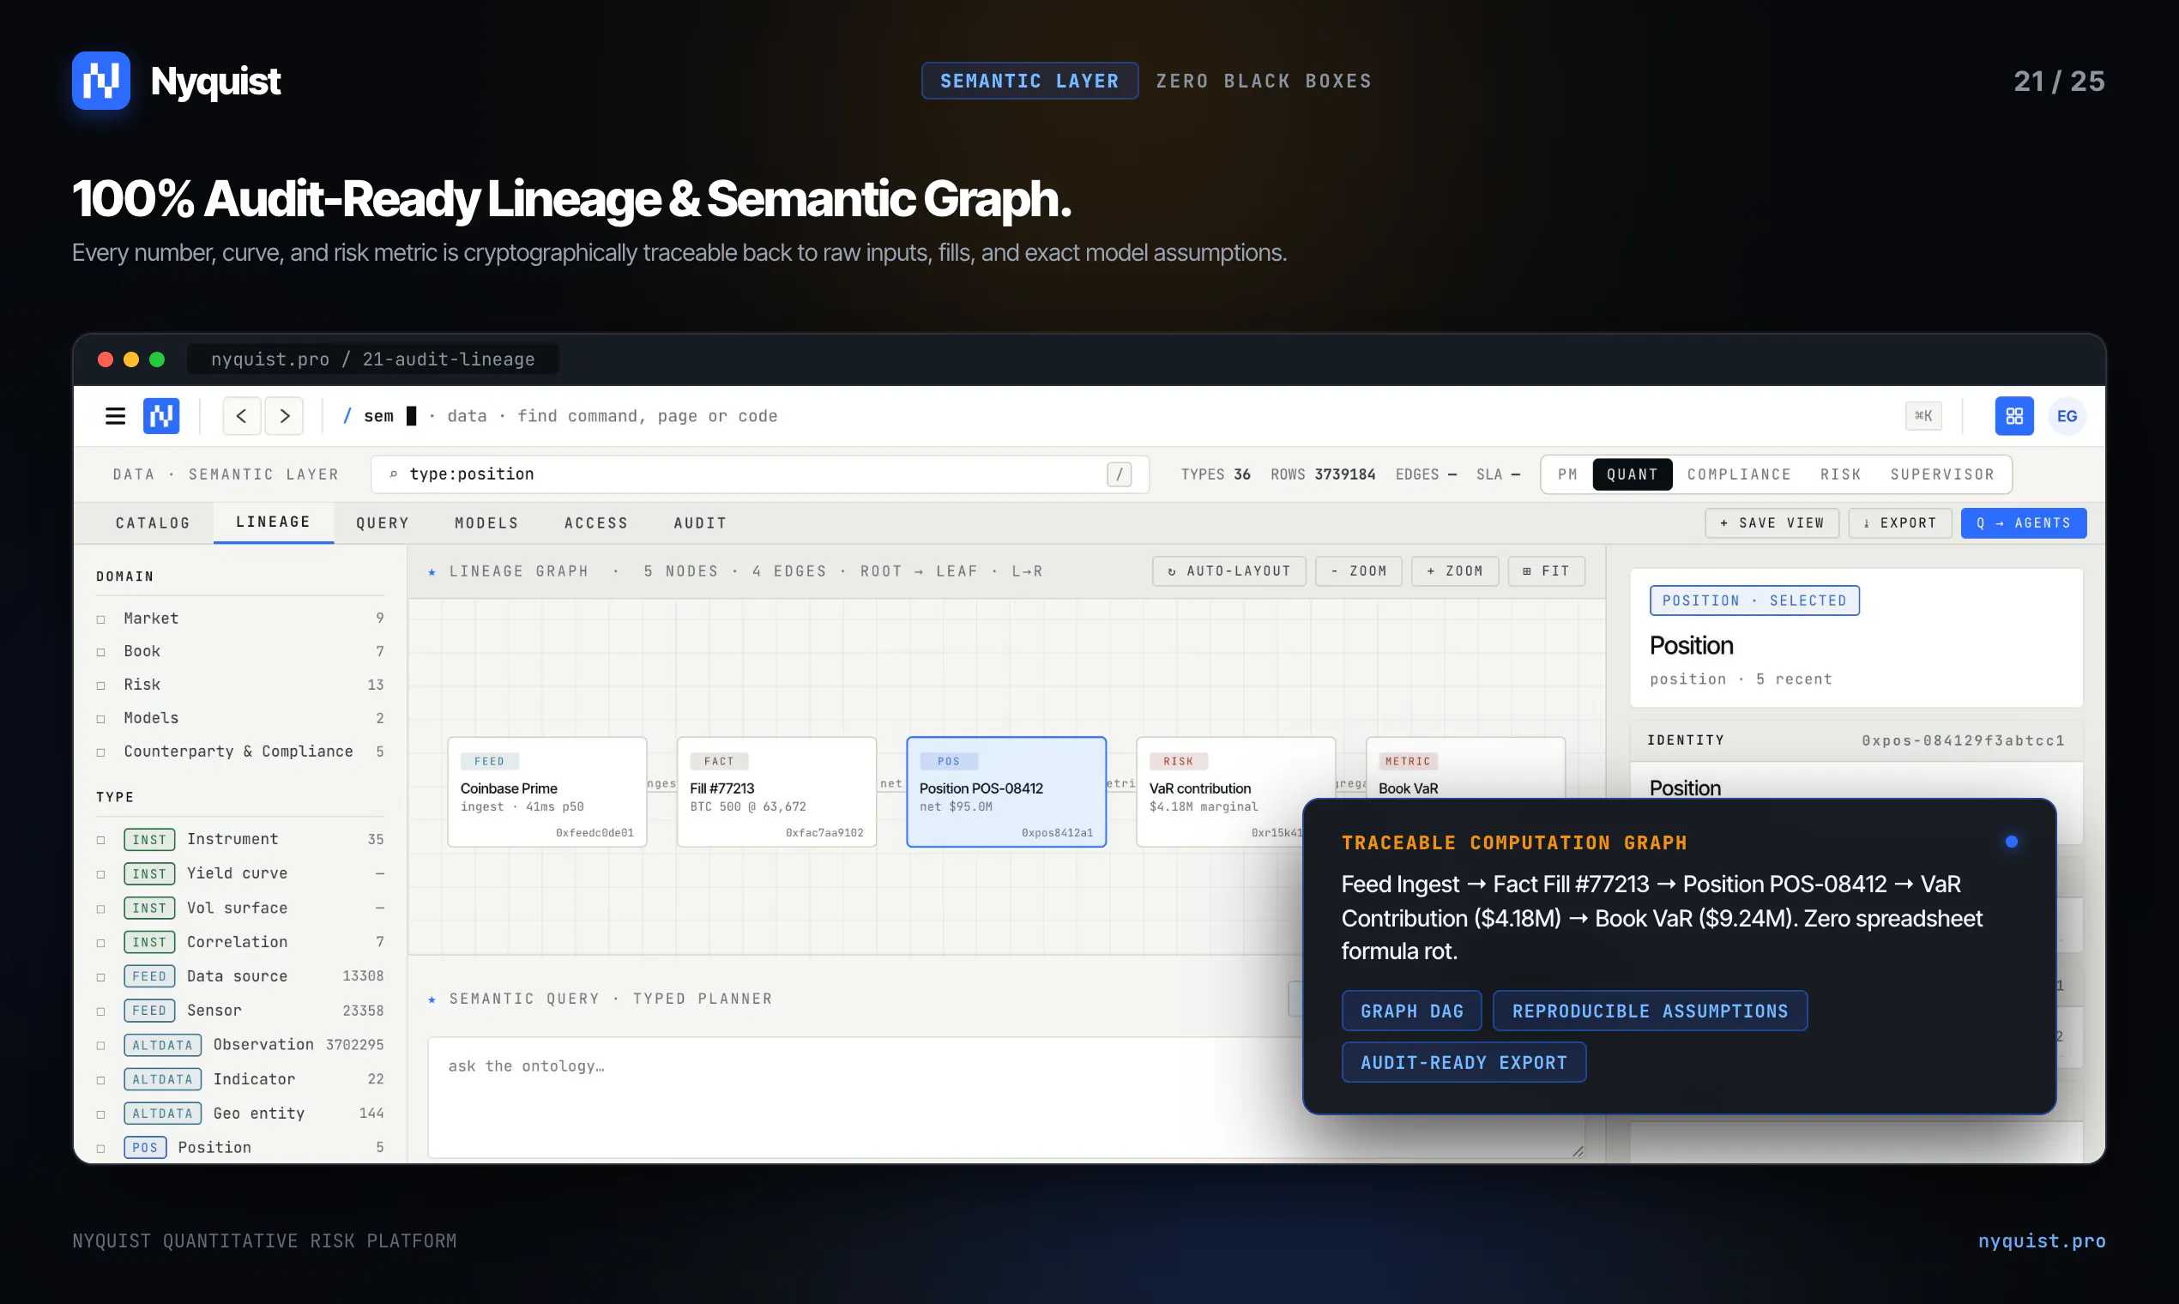
Task: Open the hamburger menu icon
Action: [x=115, y=415]
